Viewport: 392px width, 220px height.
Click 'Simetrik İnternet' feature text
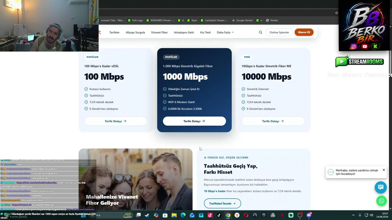coord(258,89)
